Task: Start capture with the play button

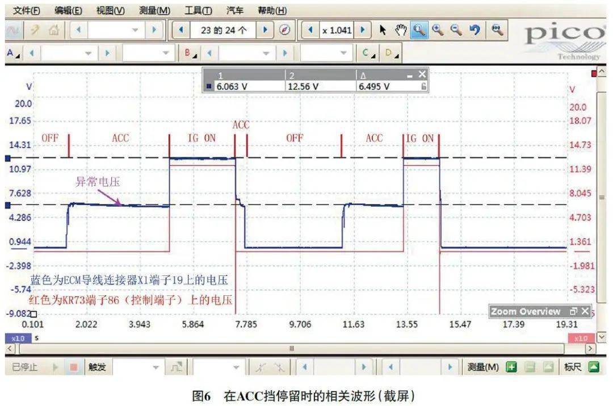Action: coord(55,367)
